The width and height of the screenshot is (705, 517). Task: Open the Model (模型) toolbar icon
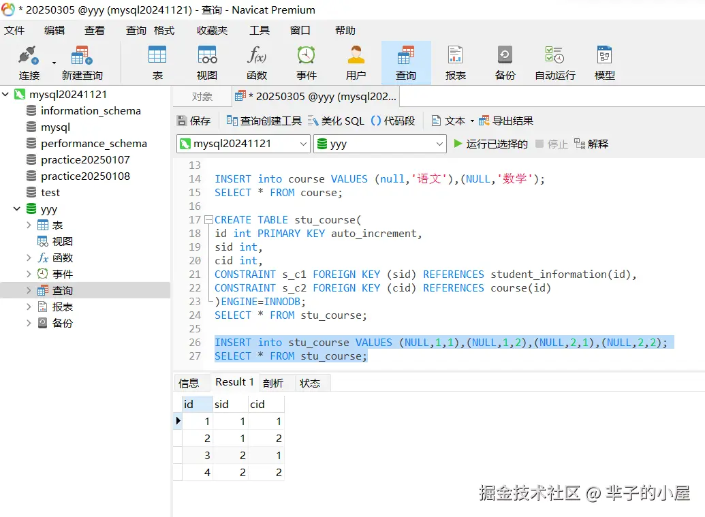(605, 55)
